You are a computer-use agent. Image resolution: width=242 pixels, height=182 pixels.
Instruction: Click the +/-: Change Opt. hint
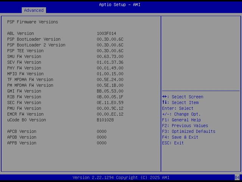[x=181, y=114]
